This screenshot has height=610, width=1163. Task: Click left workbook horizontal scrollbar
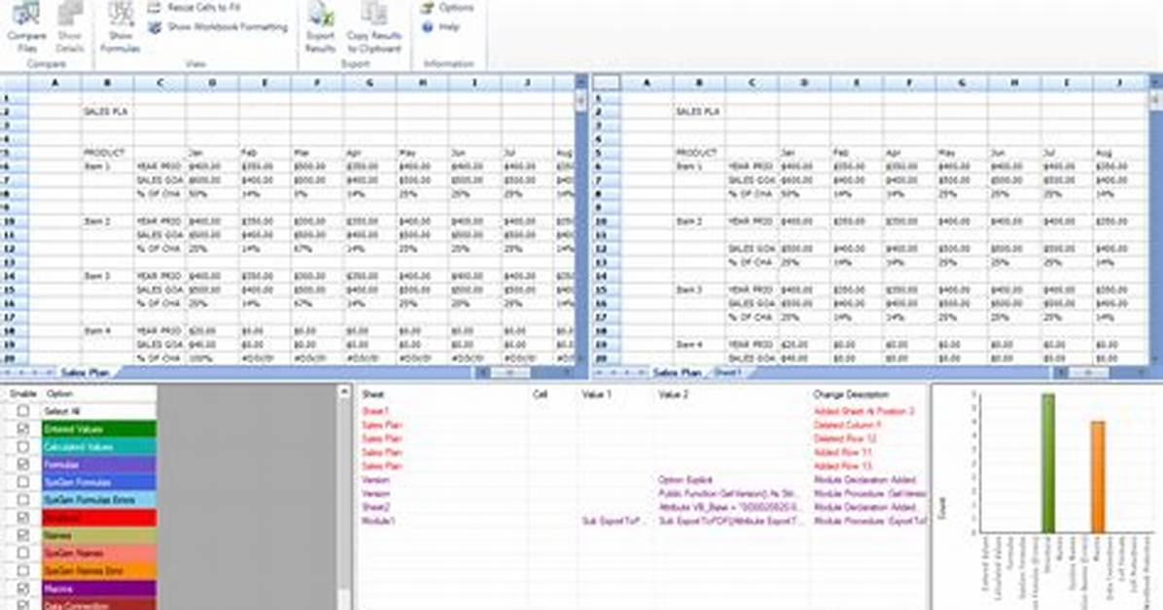[x=525, y=372]
